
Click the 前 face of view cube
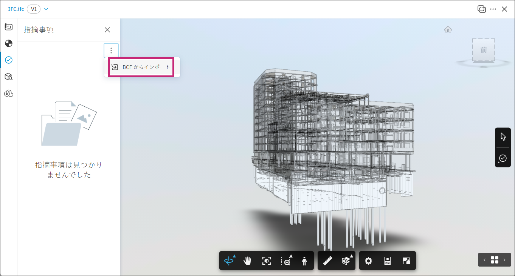click(x=484, y=50)
